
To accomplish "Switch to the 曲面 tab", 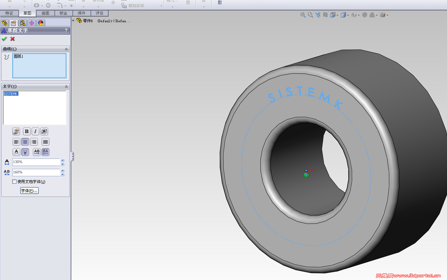I will pos(46,13).
